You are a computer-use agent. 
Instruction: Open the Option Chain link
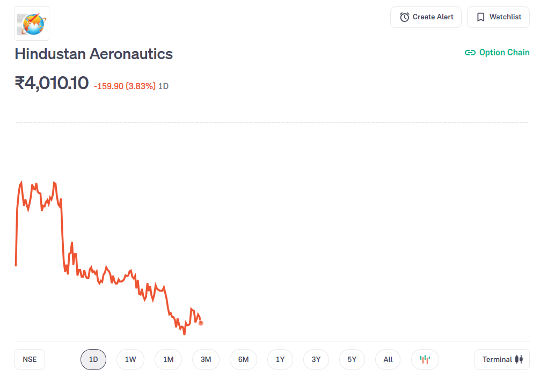point(504,53)
